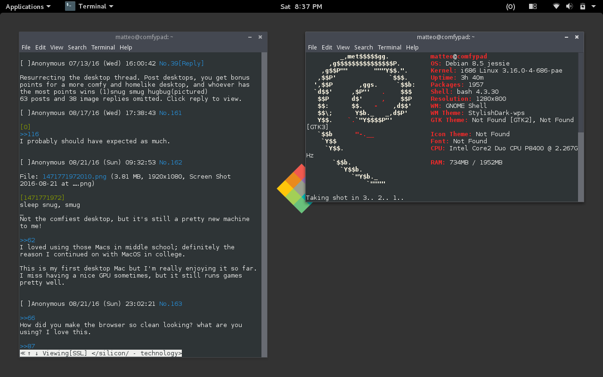Open View menu in the system info terminal
The width and height of the screenshot is (603, 377).
(x=343, y=47)
